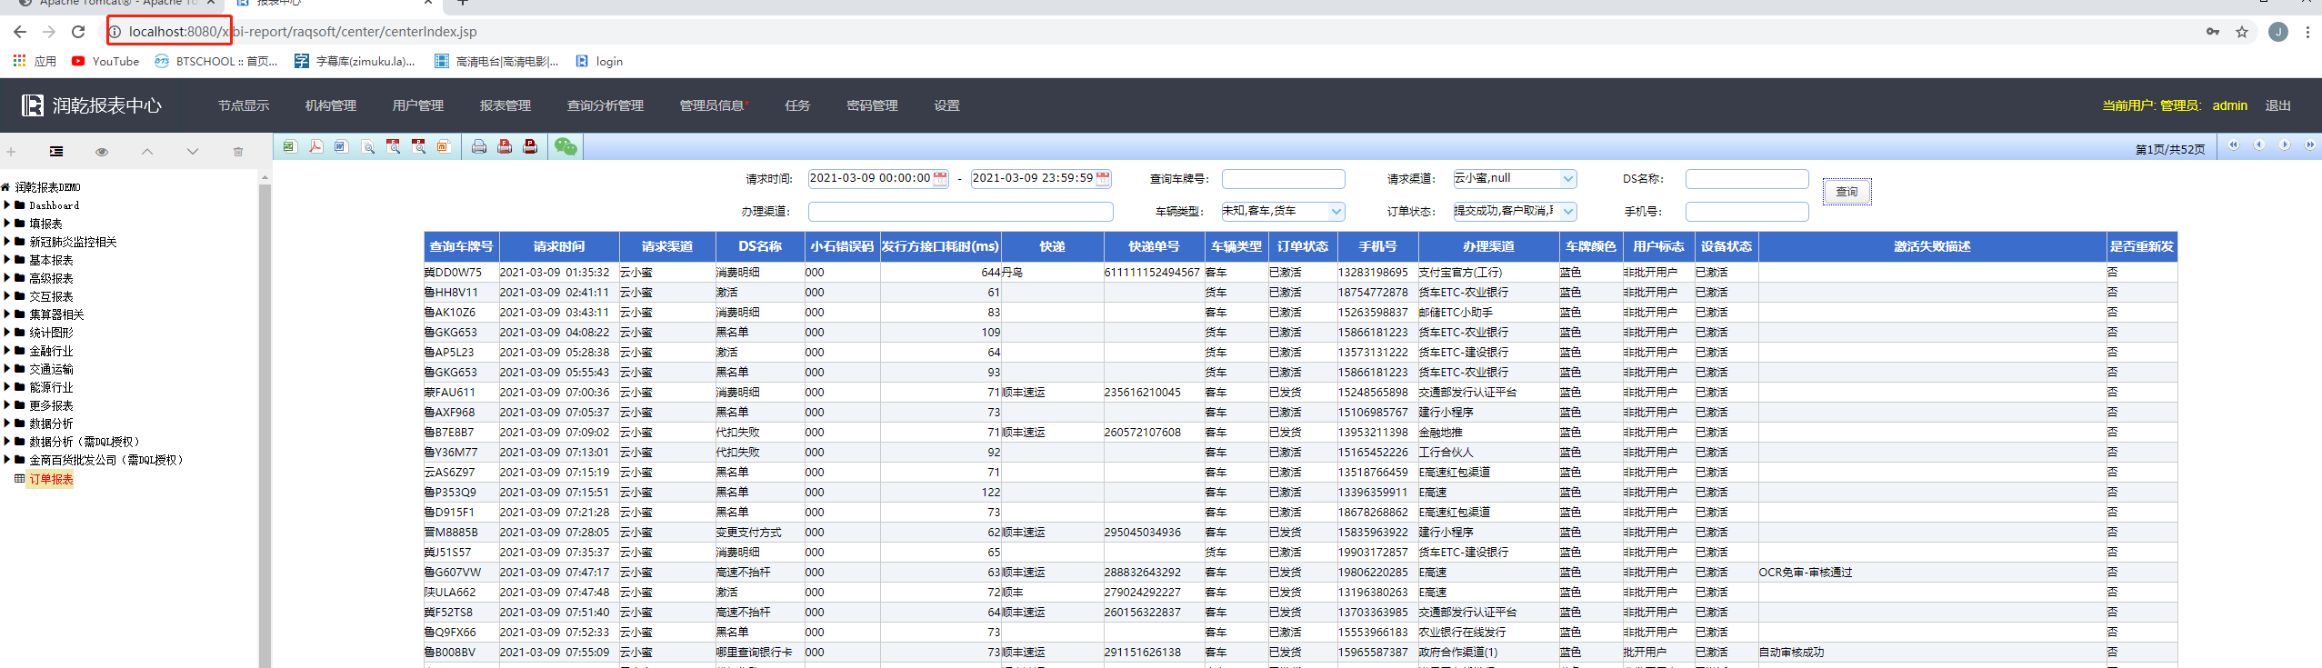Open the 报表管理 menu
The height and width of the screenshot is (668, 2322).
click(x=505, y=105)
